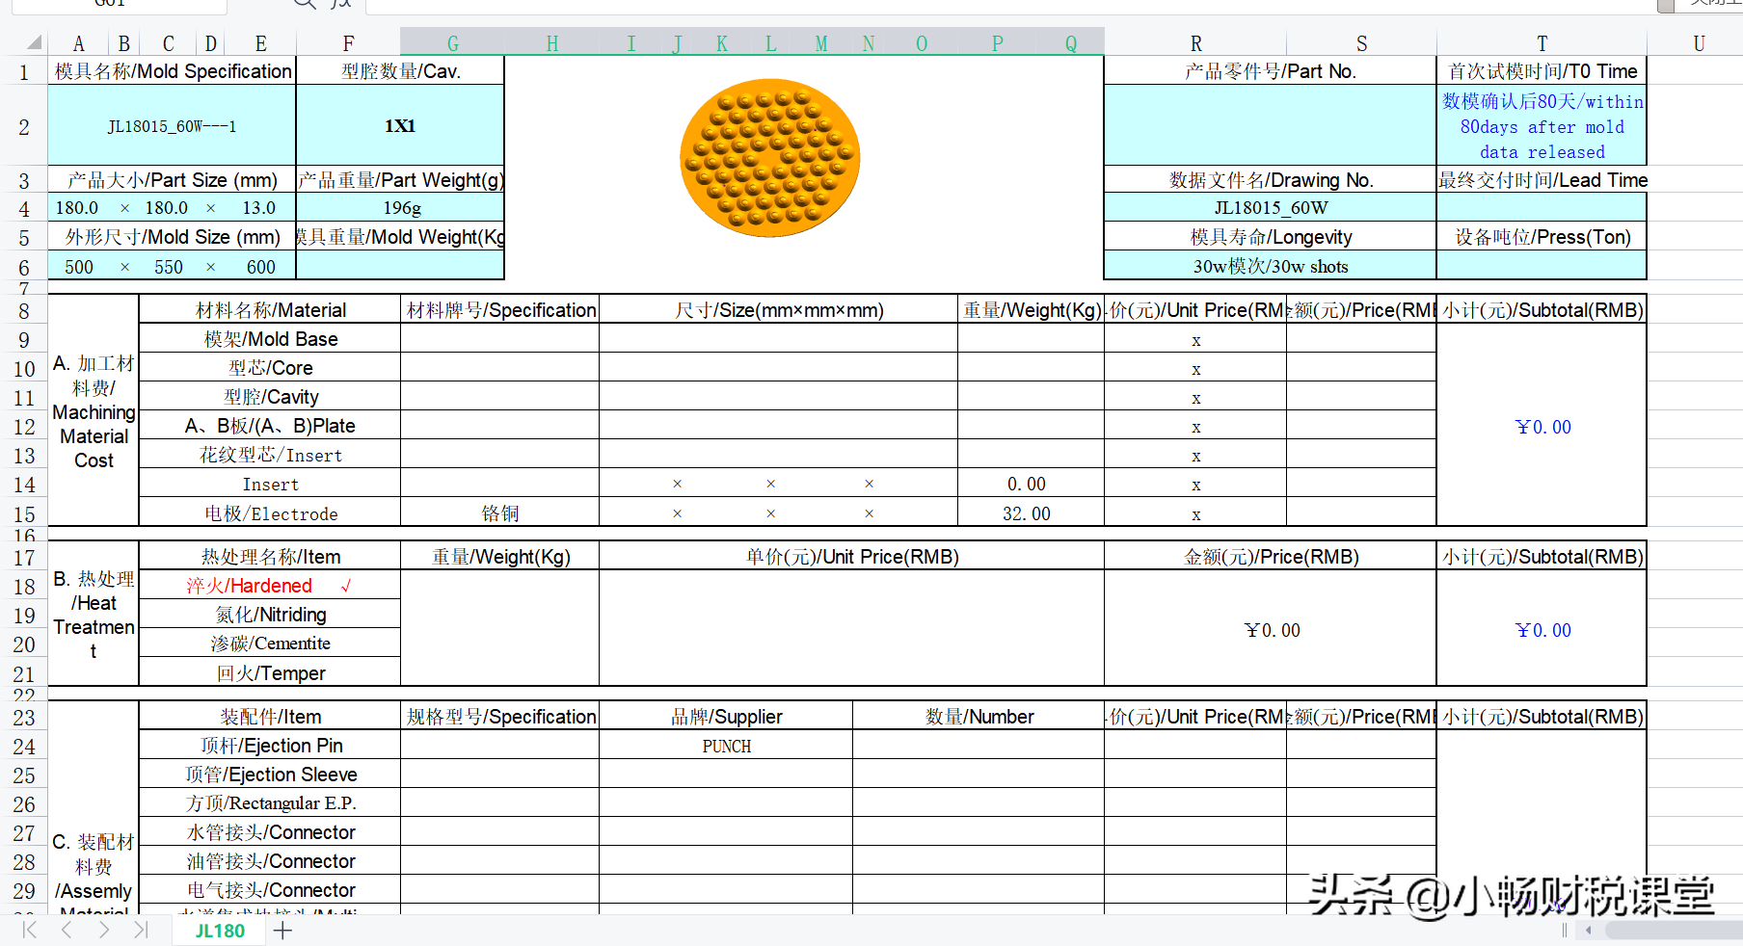
Task: Select '水管接头/Connector' cell
Action: 270,832
